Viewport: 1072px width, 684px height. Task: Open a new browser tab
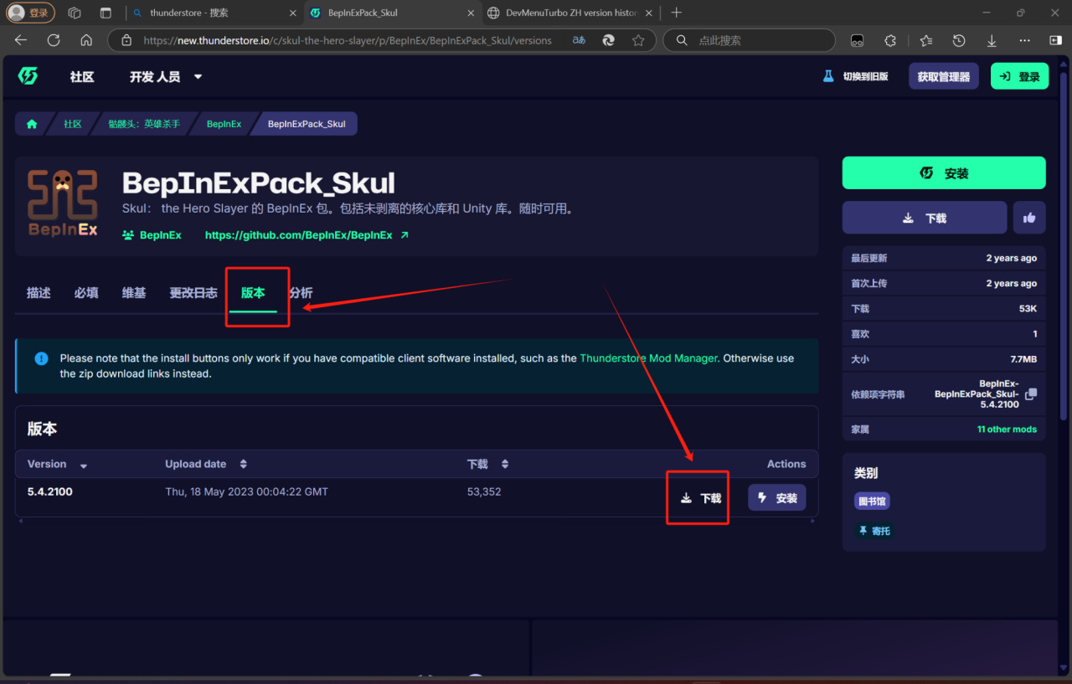677,13
